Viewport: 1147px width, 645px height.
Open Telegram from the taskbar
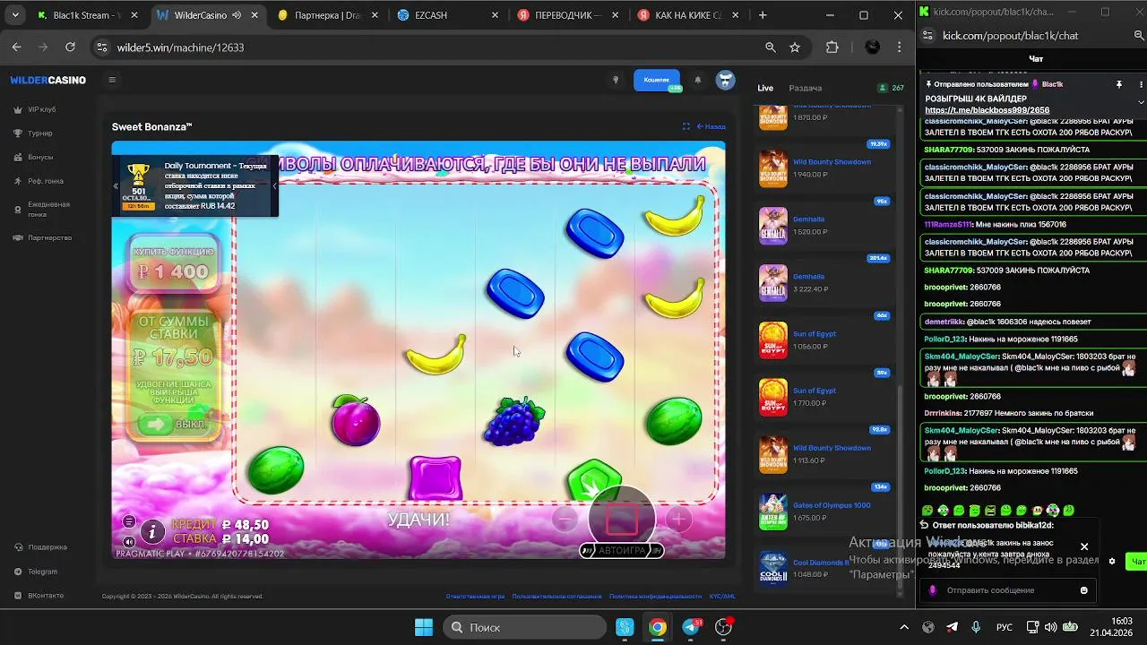[x=691, y=627]
